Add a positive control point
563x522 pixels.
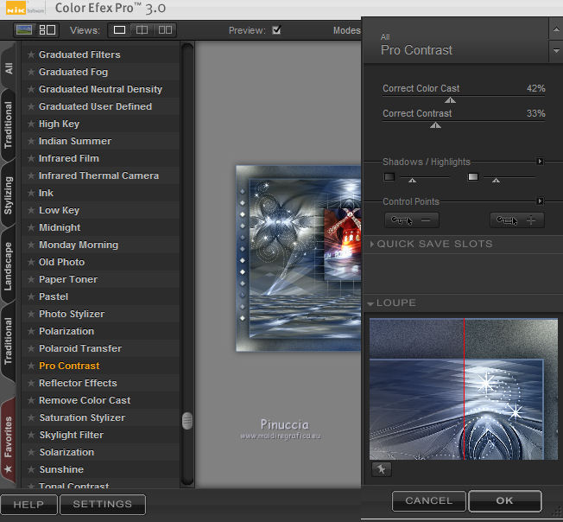pyautogui.click(x=517, y=220)
